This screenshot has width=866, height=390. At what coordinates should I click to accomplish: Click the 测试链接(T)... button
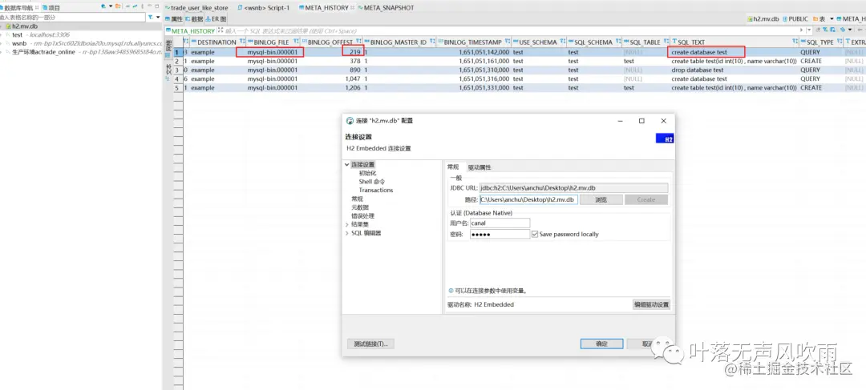371,344
